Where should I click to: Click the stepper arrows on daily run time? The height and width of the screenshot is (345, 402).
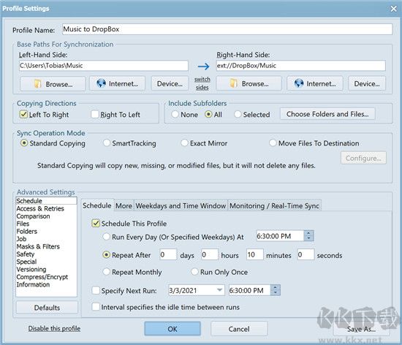pyautogui.click(x=308, y=235)
